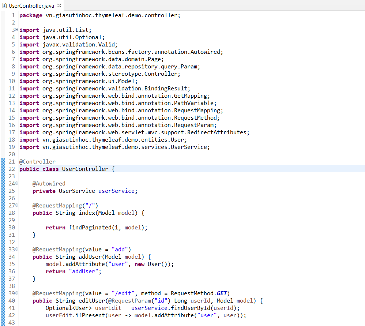This screenshot has width=365, height=326.
Task: Close the UserController.java tab
Action: pyautogui.click(x=59, y=5)
